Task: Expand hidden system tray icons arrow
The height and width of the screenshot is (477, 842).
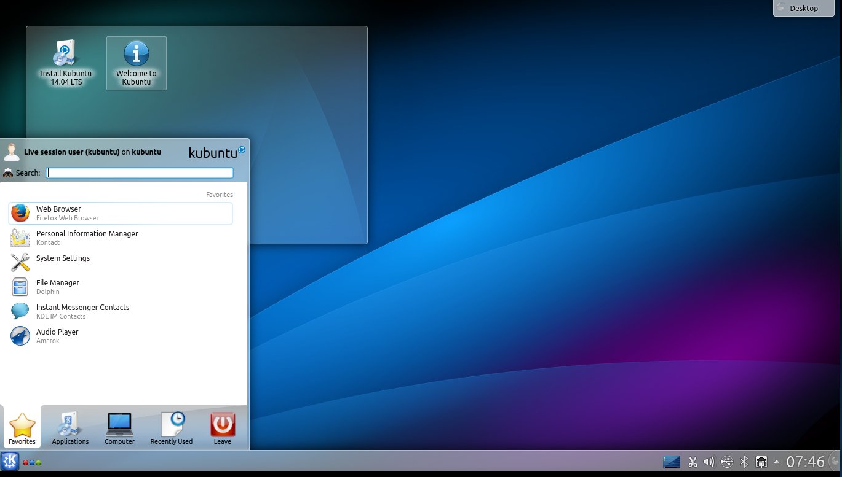Action: (776, 461)
